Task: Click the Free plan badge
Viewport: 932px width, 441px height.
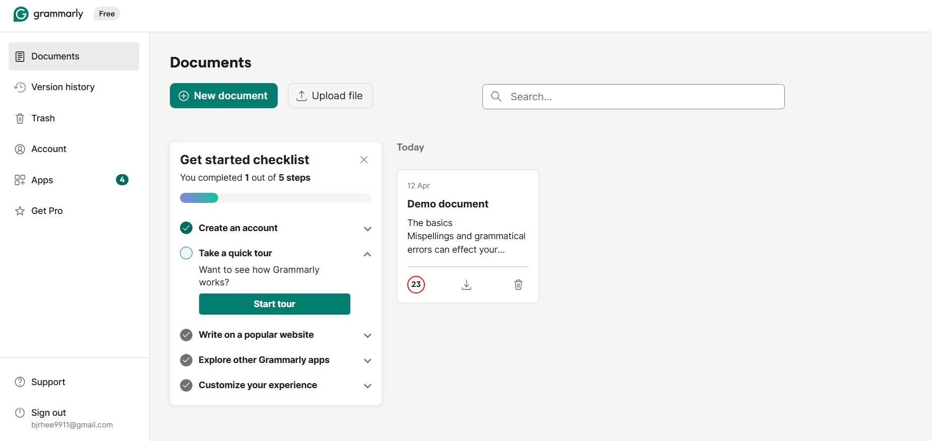Action: point(107,14)
